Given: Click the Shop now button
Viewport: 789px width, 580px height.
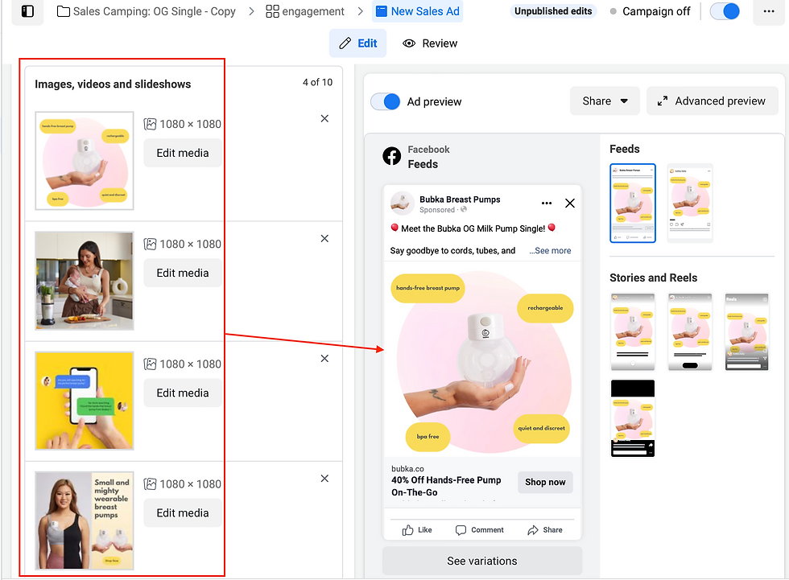Looking at the screenshot, I should click(x=546, y=483).
